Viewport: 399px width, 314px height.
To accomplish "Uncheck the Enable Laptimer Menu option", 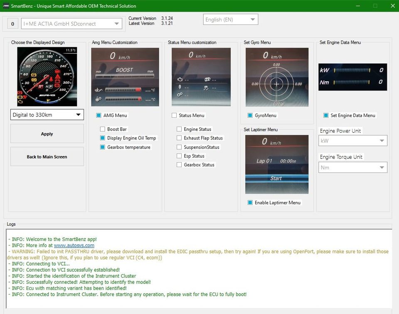I will (250, 202).
